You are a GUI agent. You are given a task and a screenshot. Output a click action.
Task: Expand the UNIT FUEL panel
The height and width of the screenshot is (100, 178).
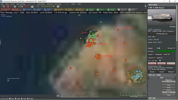(x=174, y=98)
